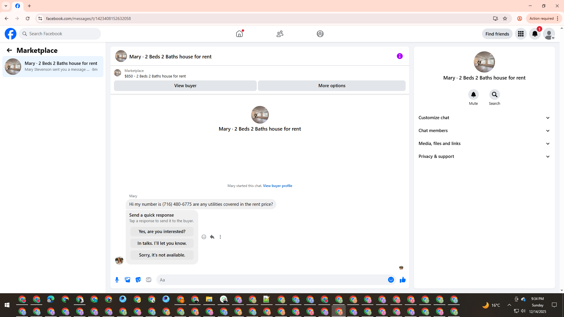Go to Facebook Home tab
Image resolution: width=564 pixels, height=317 pixels.
[239, 34]
